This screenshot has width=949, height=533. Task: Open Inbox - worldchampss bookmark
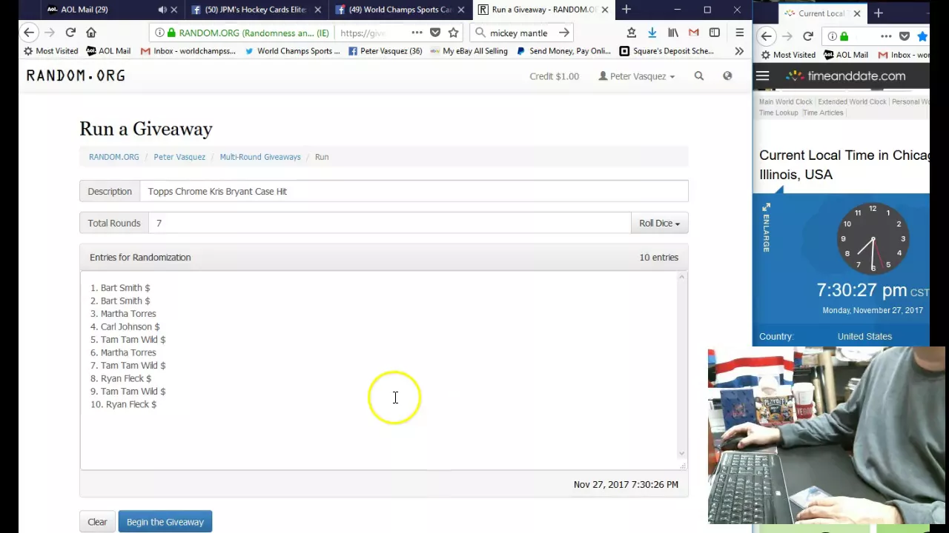pyautogui.click(x=188, y=51)
